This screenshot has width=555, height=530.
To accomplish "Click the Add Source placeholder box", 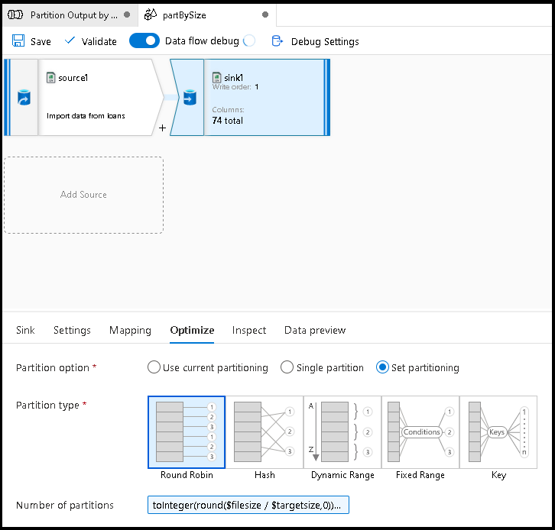I will point(83,195).
